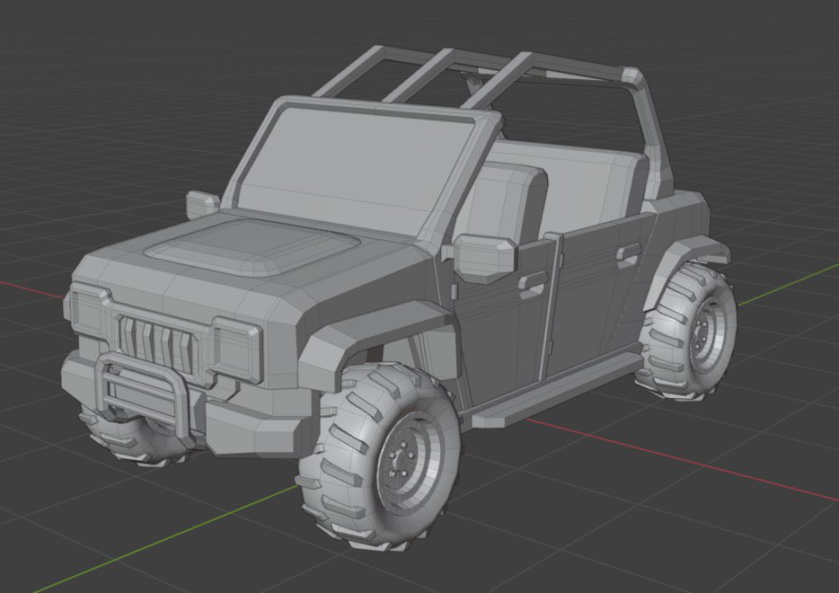Select the headlight next to the fender

238,349
